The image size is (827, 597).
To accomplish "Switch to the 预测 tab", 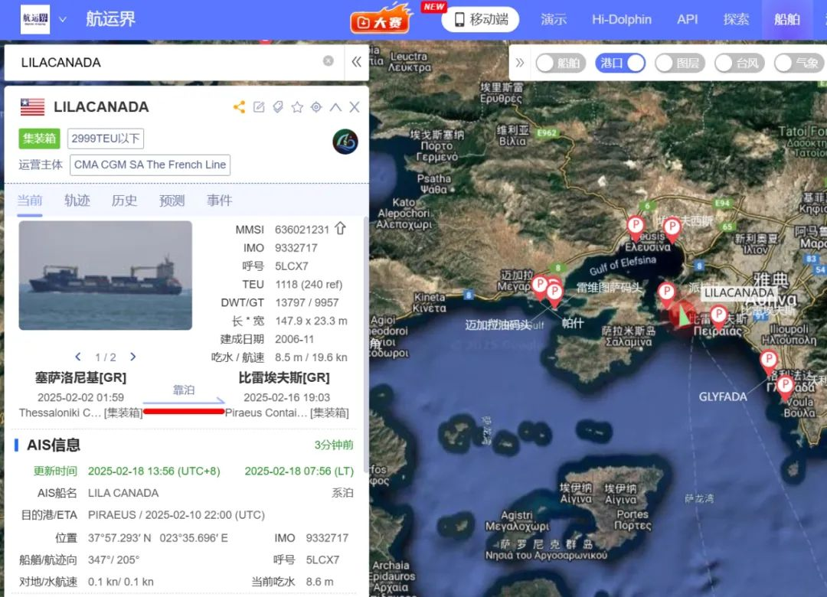I will [172, 201].
